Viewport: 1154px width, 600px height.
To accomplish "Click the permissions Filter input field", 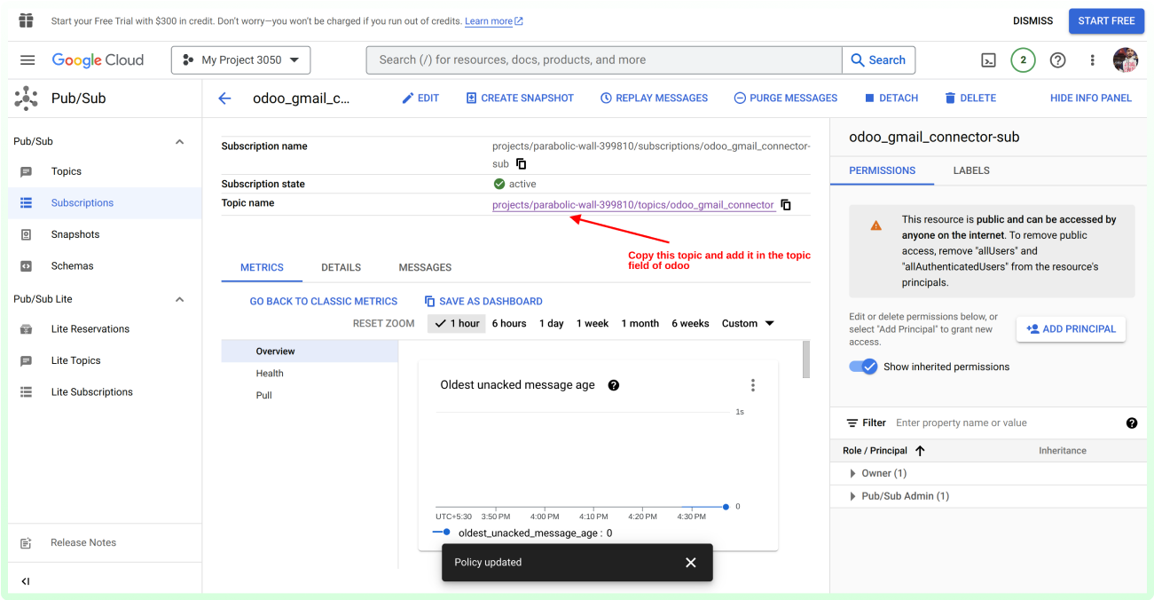I will tap(1002, 423).
